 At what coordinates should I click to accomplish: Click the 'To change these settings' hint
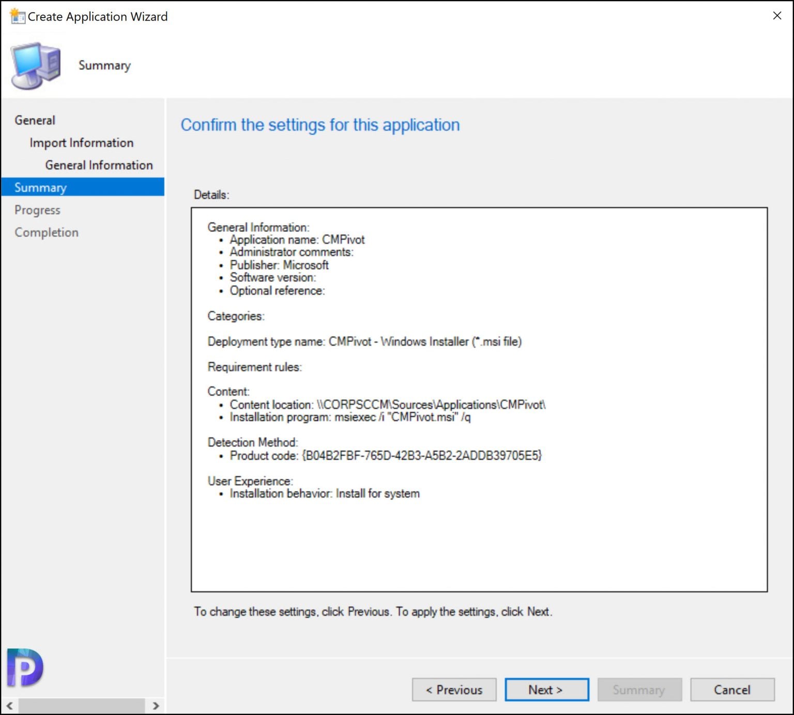pyautogui.click(x=373, y=612)
